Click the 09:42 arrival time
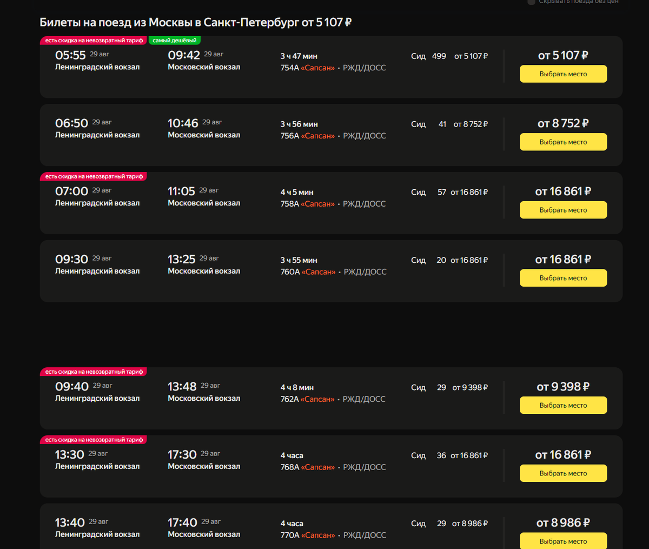649x549 pixels. 184,56
